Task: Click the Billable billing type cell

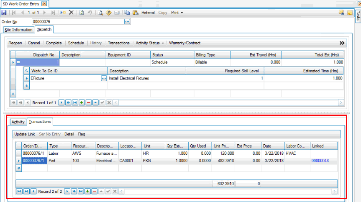Action: tap(212, 62)
